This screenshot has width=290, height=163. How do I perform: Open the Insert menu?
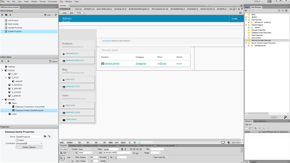(26, 1)
